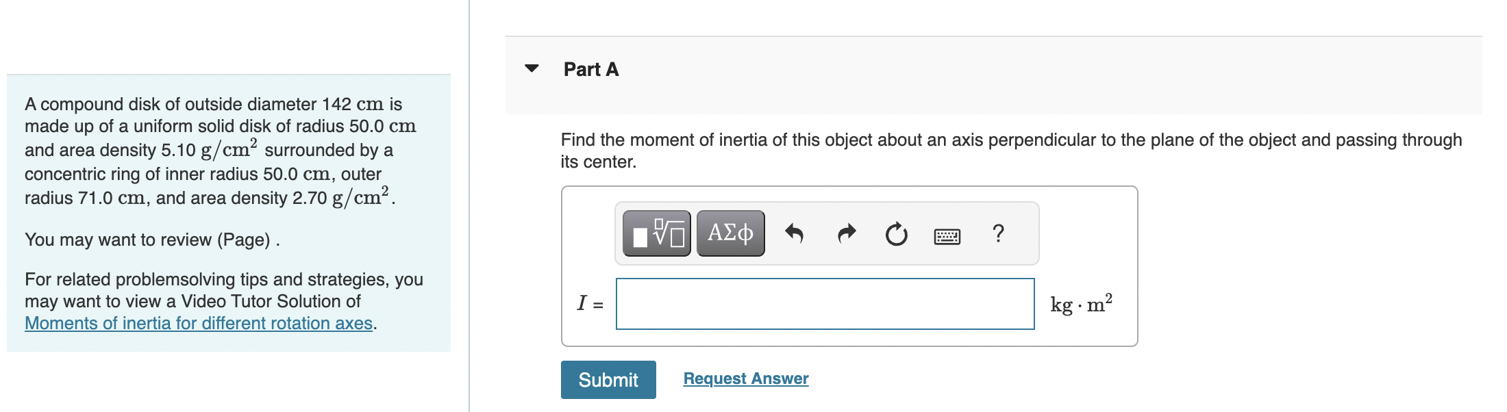Click the 'I =' variable label
This screenshot has height=412, width=1507.
[590, 303]
